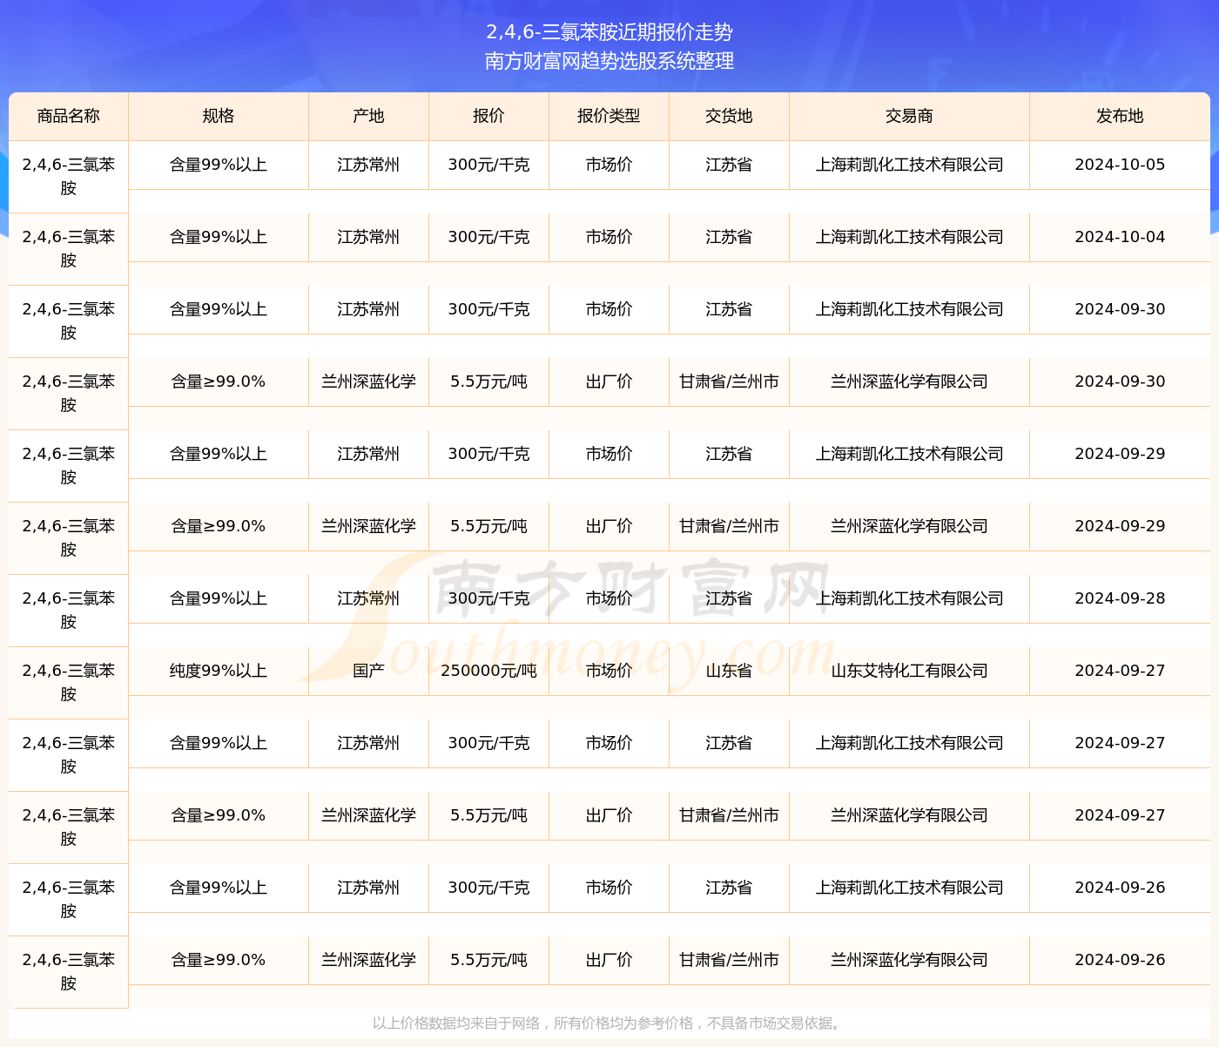Click the 山东省 delivery place cell
The height and width of the screenshot is (1047, 1219).
click(730, 671)
